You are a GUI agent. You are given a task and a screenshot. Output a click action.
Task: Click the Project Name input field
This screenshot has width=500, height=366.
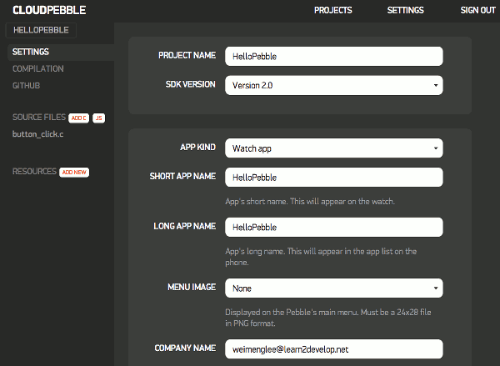pyautogui.click(x=333, y=56)
